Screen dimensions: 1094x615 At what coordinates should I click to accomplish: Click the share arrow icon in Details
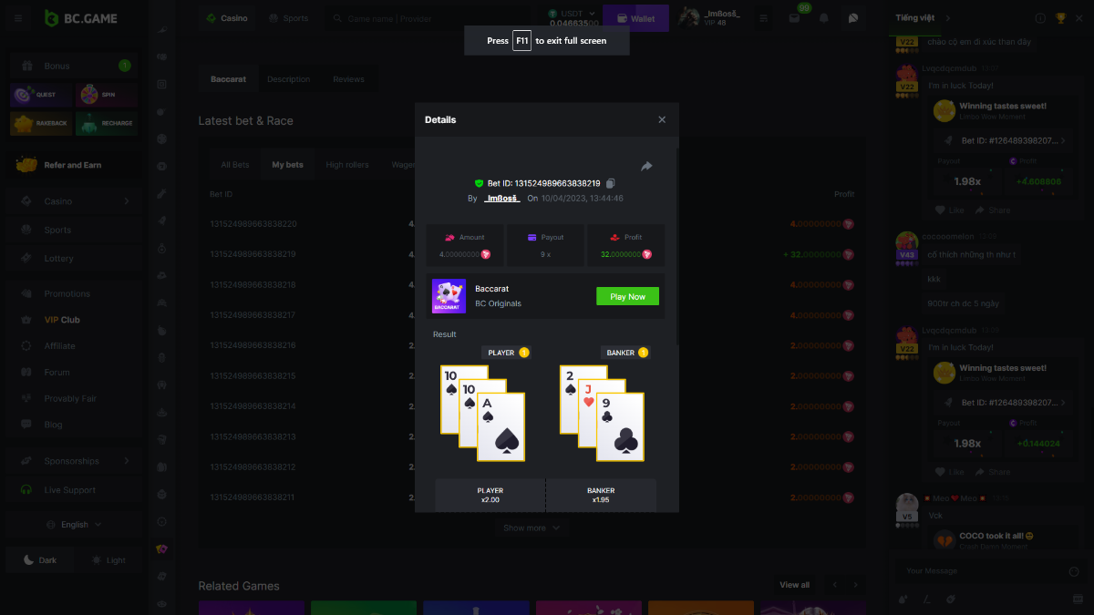pos(646,166)
